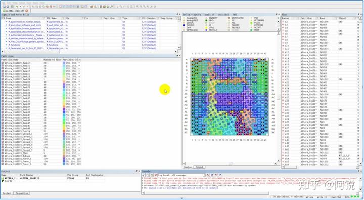
Task: Pin the Project panel
Action: click(136, 171)
